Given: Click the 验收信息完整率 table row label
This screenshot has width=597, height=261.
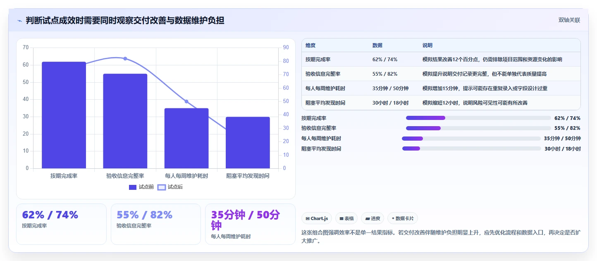Looking at the screenshot, I should point(323,74).
